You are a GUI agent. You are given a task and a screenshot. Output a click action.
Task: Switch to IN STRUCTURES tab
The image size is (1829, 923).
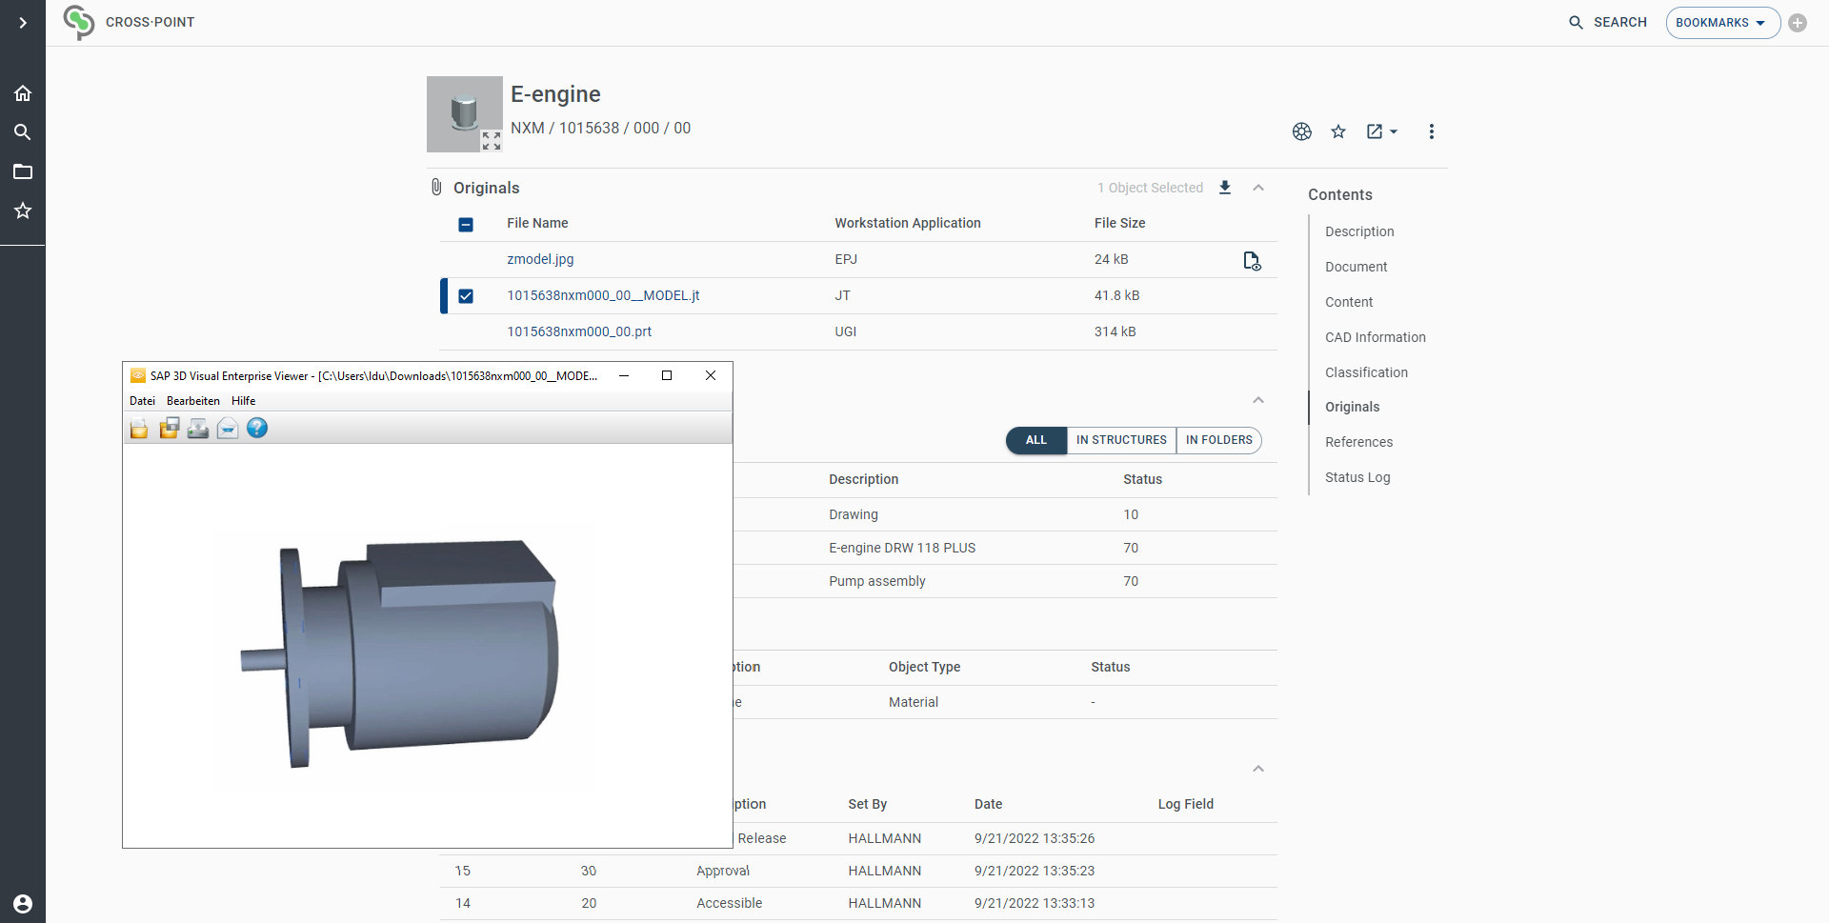point(1121,440)
